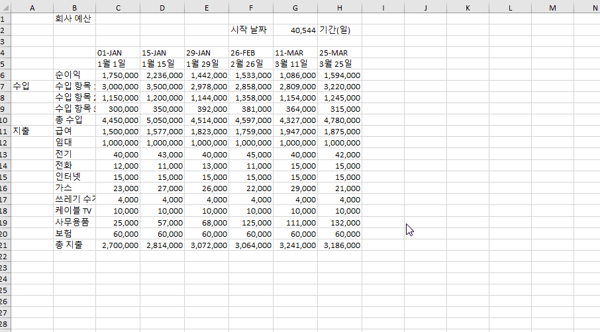Screen dimensions: 600x332
Task: Select the 총 수입 label cell
Action: [x=74, y=120]
